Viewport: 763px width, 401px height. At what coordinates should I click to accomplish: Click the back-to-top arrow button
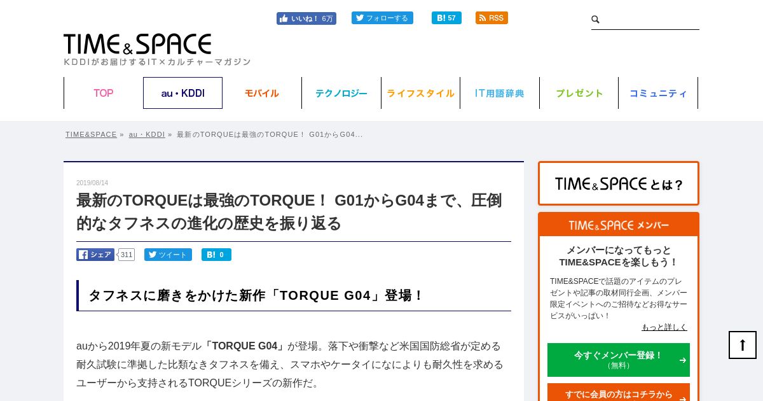point(743,345)
